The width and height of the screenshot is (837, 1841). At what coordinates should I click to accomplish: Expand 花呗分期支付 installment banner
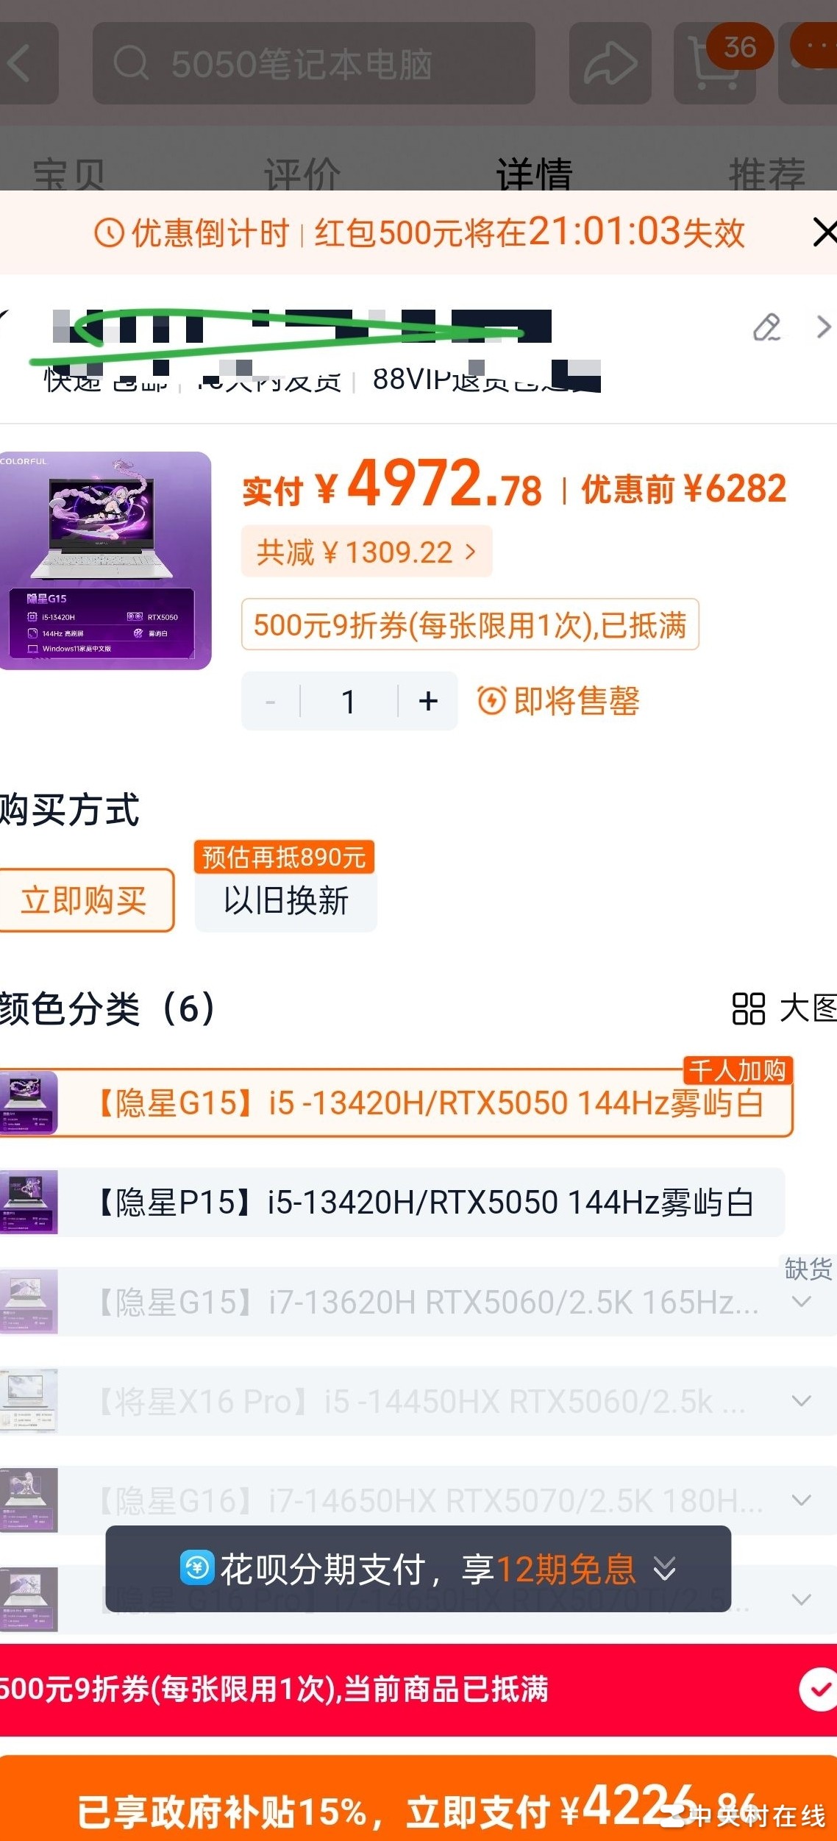click(418, 1569)
